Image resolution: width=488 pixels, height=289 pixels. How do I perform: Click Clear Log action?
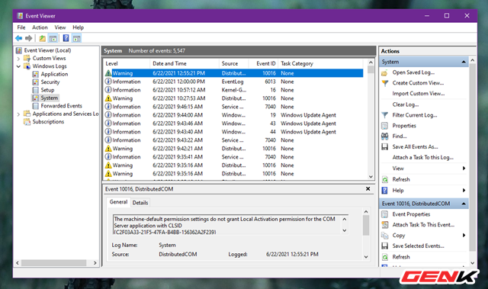[x=406, y=104]
